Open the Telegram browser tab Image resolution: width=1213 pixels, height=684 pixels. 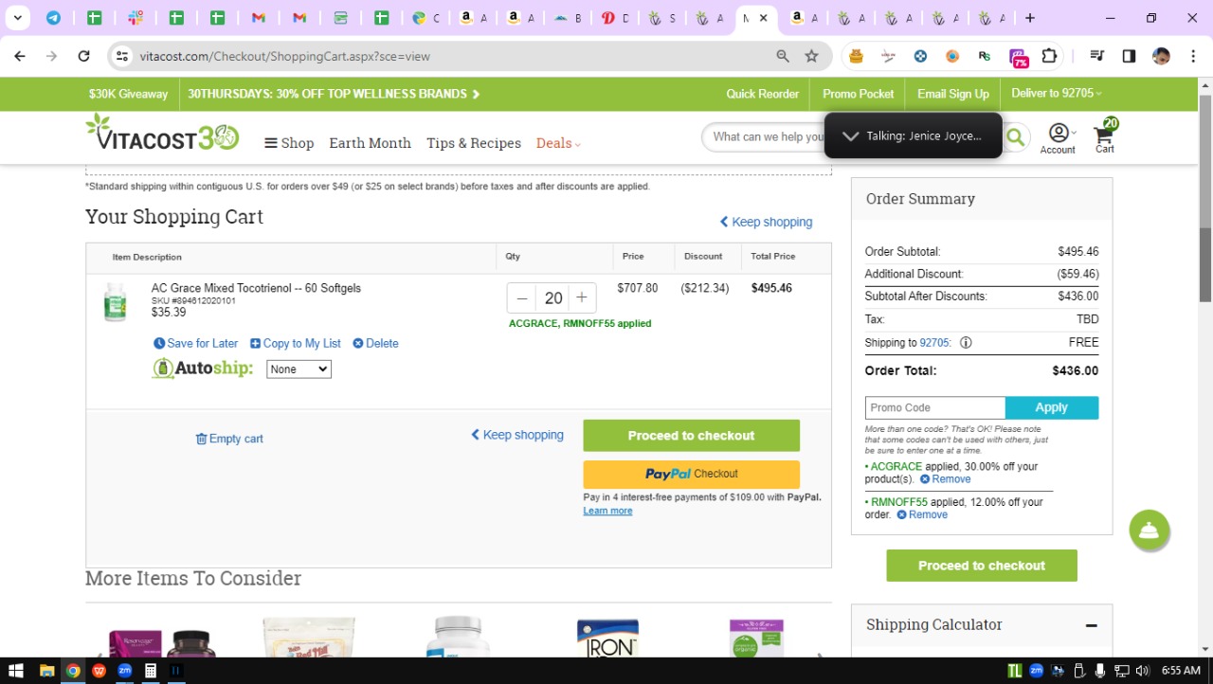coord(53,18)
